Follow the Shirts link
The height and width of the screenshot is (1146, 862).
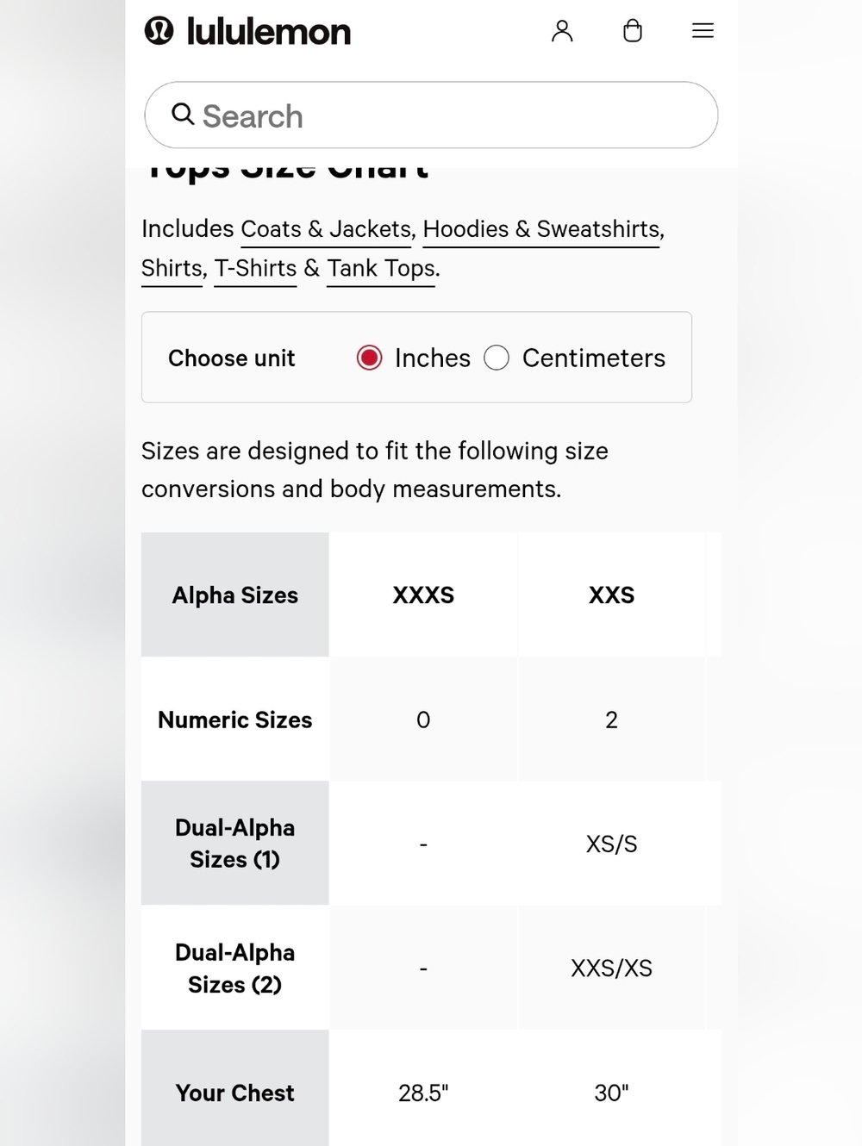pos(172,268)
